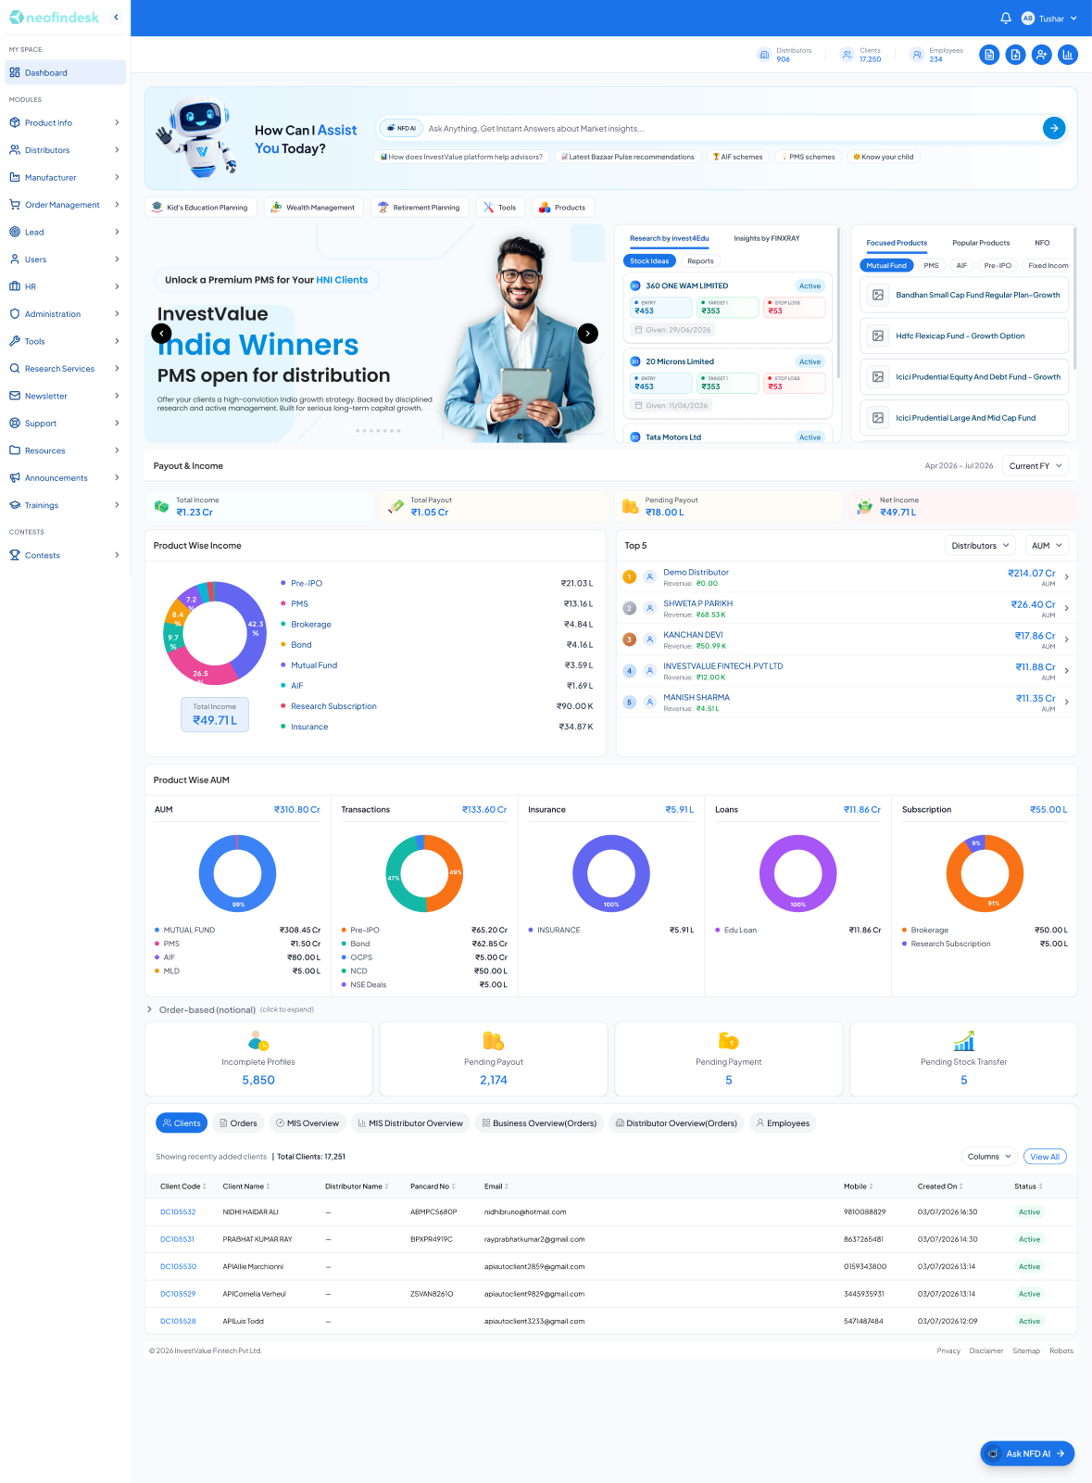1092x1483 pixels.
Task: Expand Product Info menu
Action: click(65, 122)
